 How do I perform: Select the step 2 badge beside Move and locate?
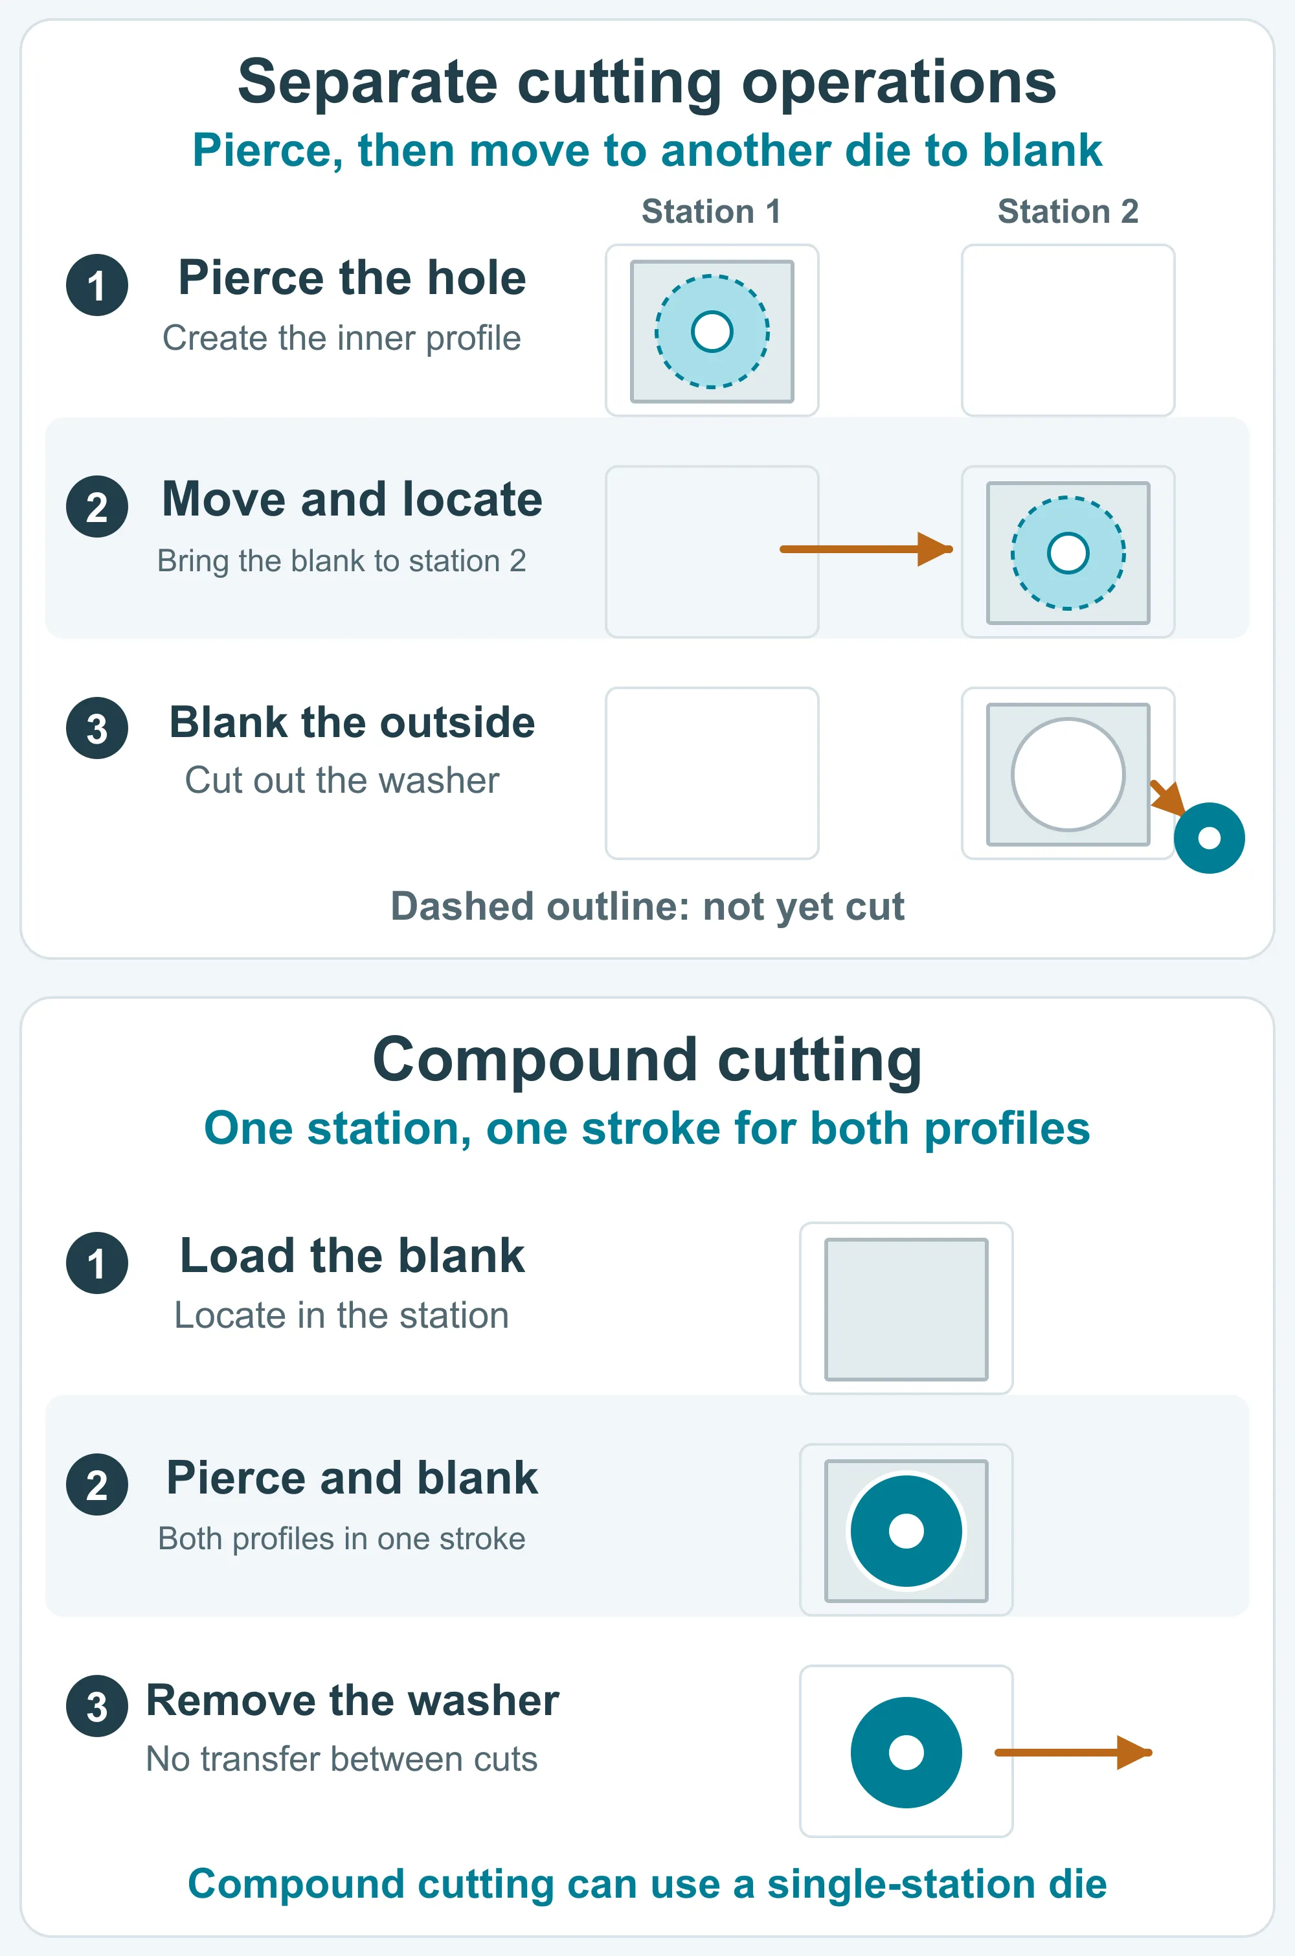click(96, 506)
